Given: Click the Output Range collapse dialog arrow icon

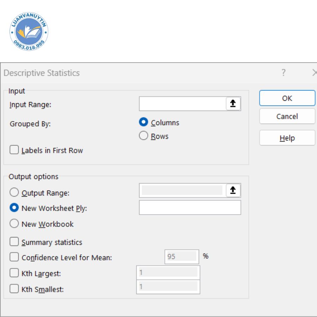Looking at the screenshot, I should pyautogui.click(x=233, y=191).
